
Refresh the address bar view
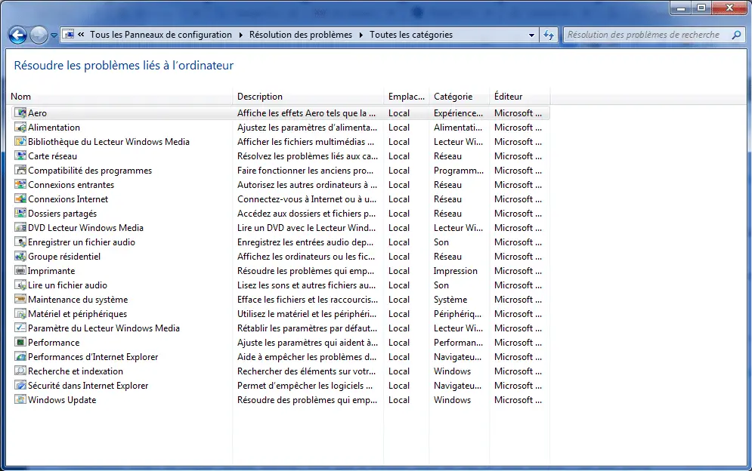(x=549, y=35)
